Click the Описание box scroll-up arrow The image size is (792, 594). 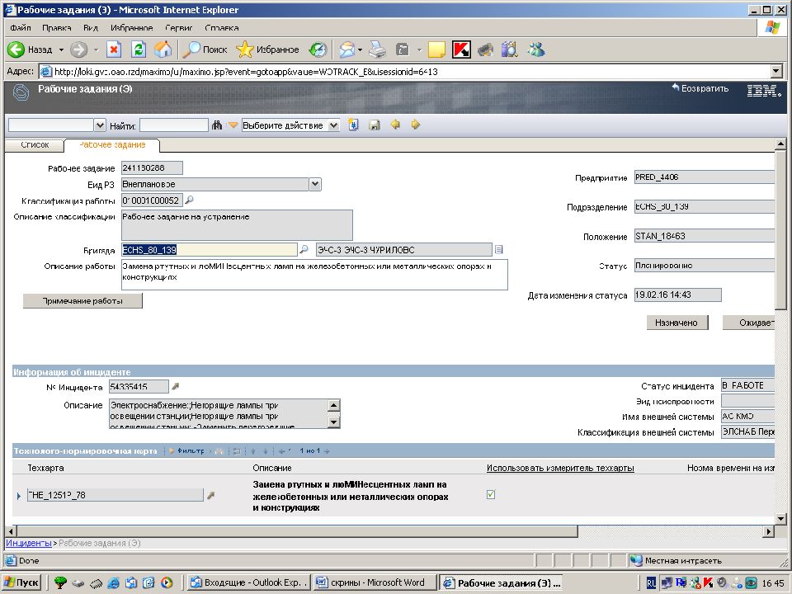click(x=333, y=406)
